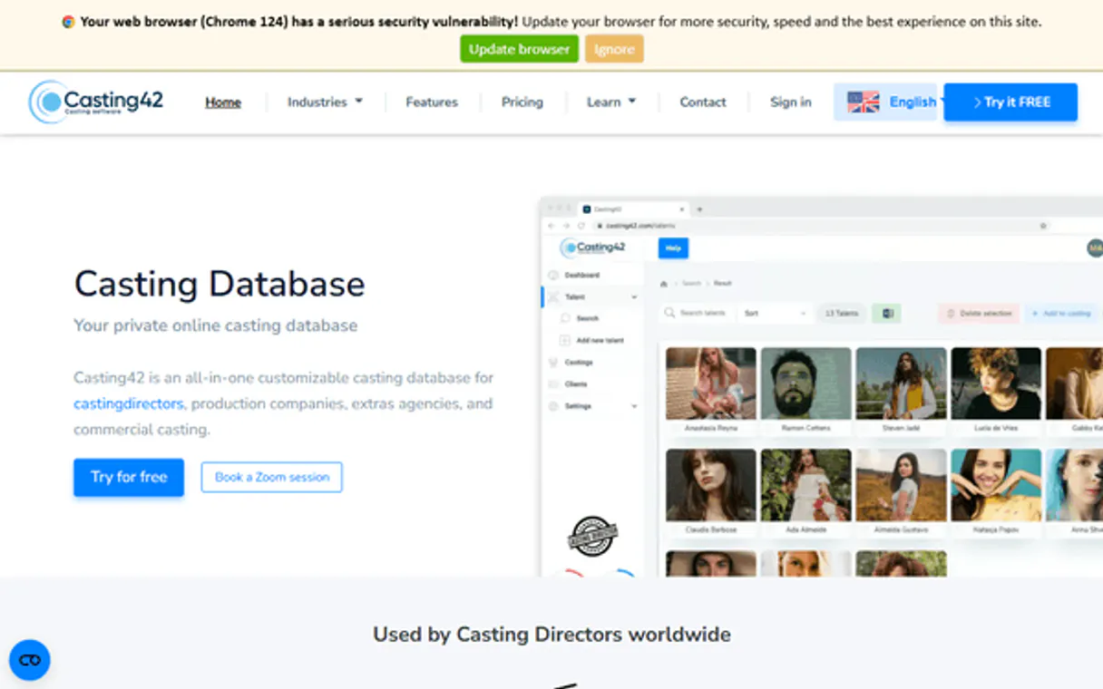The height and width of the screenshot is (689, 1103).
Task: Click the Book a Zoom session button
Action: (271, 477)
